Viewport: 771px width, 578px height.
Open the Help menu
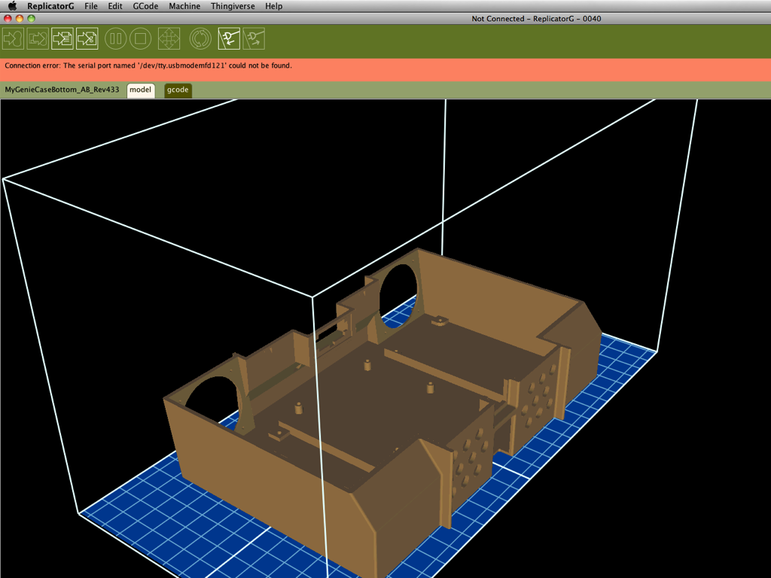point(274,6)
